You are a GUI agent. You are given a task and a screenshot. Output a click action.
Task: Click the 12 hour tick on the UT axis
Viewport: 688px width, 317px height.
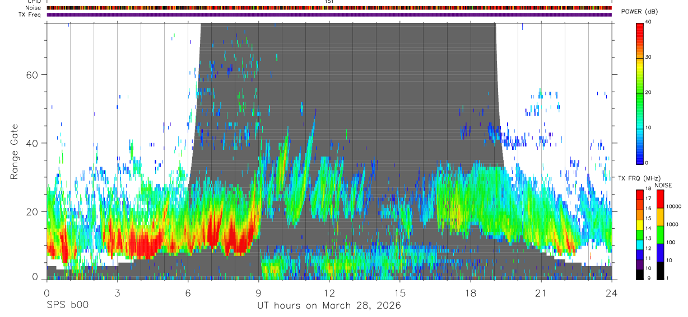[x=329, y=292]
